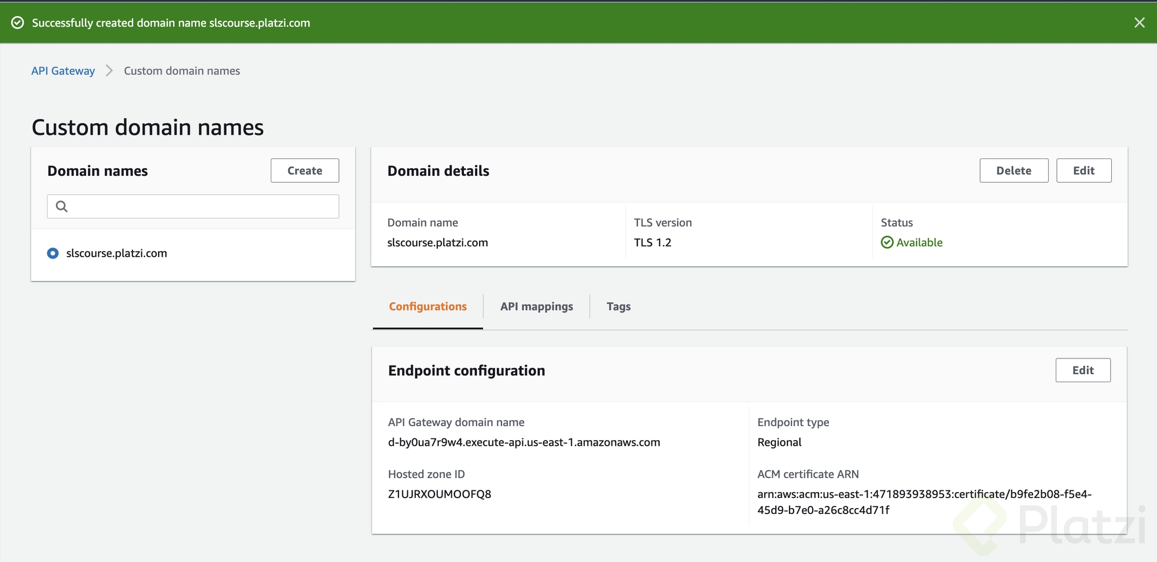The width and height of the screenshot is (1157, 562).
Task: Click the d-by0ua7r9w4.execute-api domain name value
Action: (524, 442)
